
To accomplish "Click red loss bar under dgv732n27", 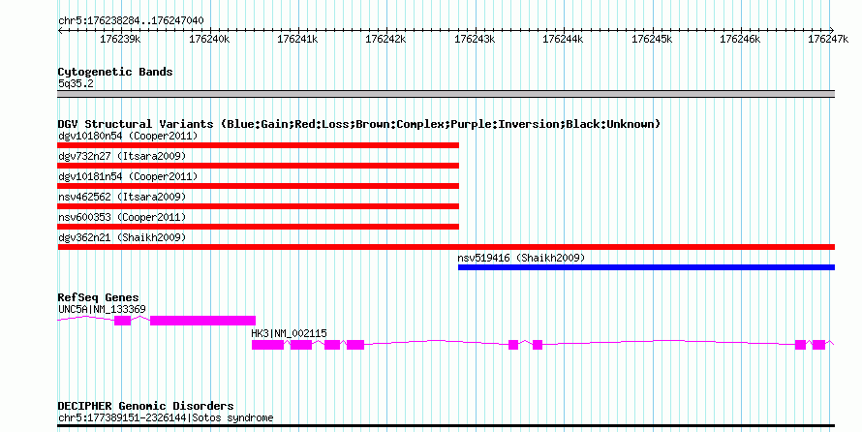I will (258, 166).
